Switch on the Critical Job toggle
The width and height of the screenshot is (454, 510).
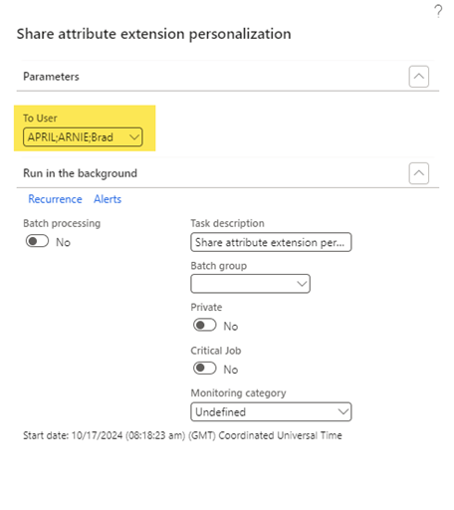[205, 369]
